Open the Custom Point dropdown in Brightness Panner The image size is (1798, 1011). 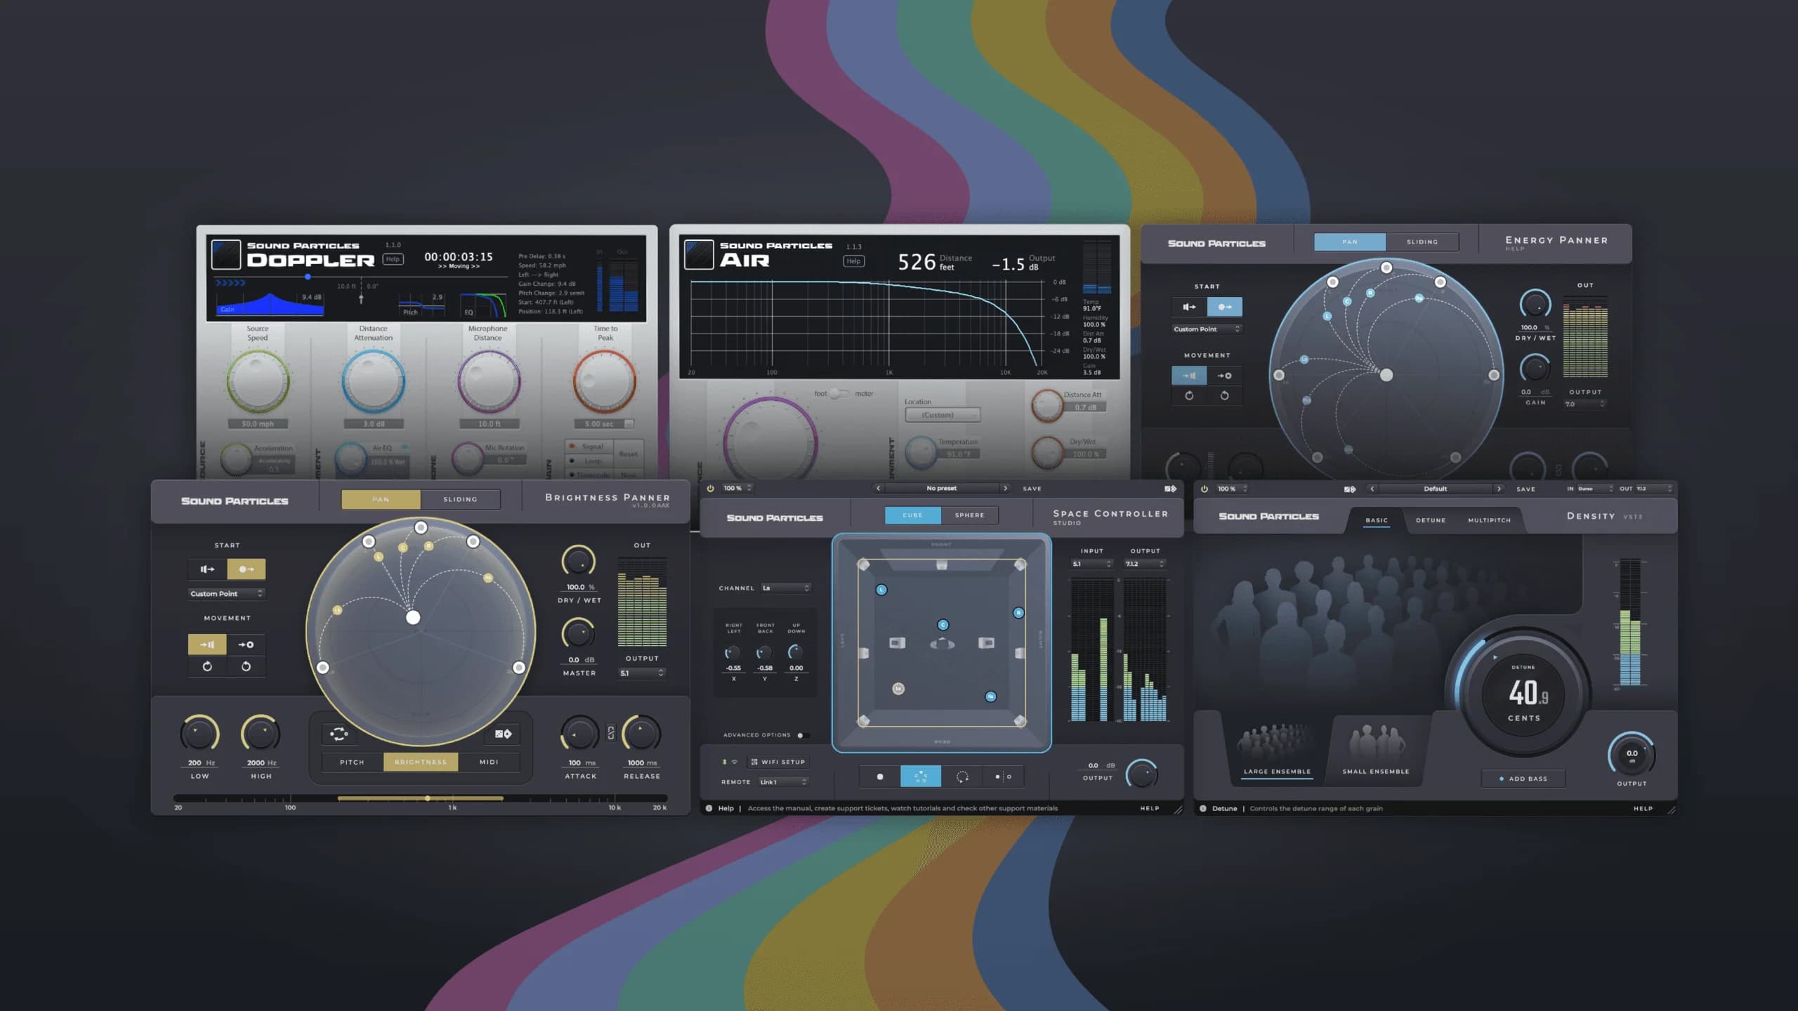(226, 593)
